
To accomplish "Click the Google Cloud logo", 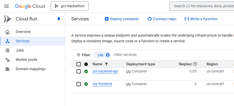I will click(x=30, y=6).
